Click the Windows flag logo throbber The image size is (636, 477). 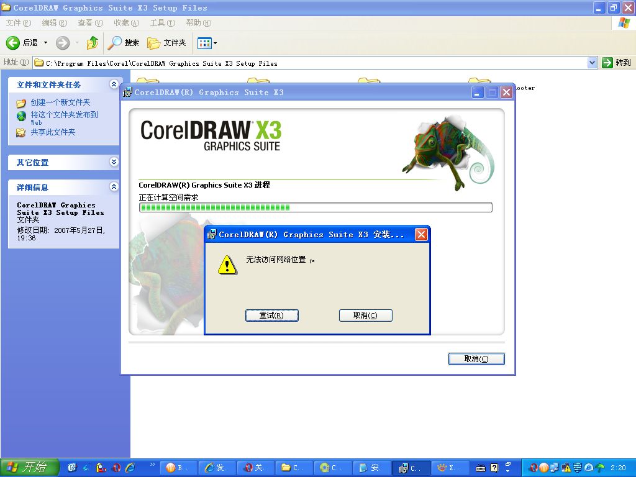click(x=624, y=23)
